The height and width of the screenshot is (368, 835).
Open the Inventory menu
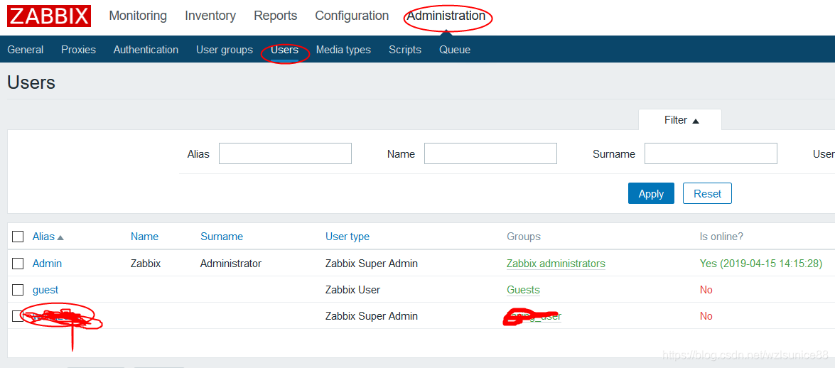[210, 16]
